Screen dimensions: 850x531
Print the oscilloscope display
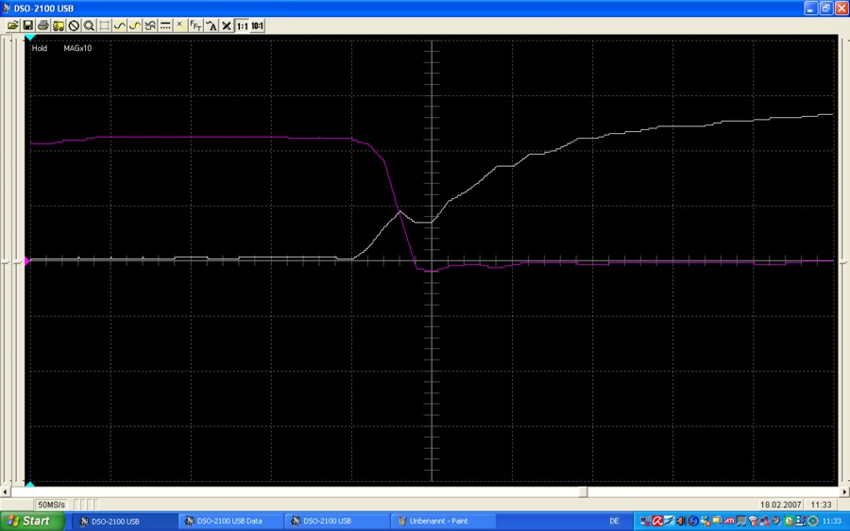click(x=42, y=25)
